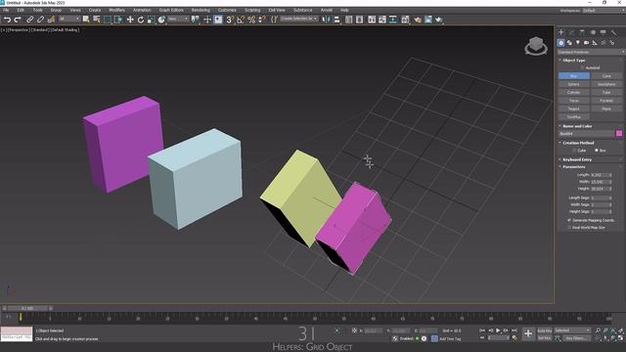Switch to Cameras category icon

pos(586,43)
